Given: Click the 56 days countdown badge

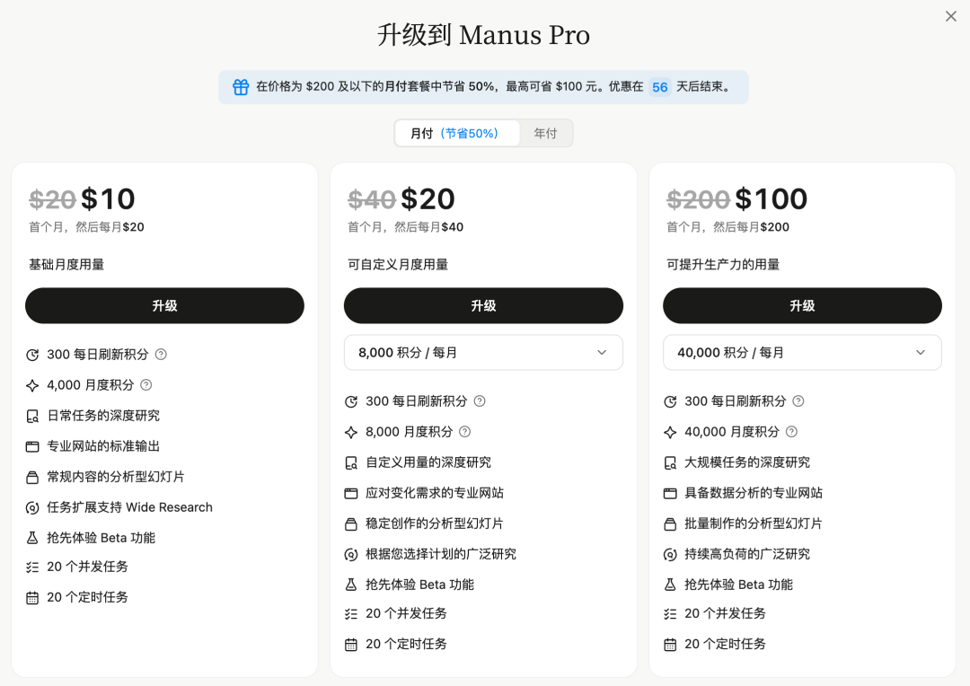Looking at the screenshot, I should click(659, 87).
